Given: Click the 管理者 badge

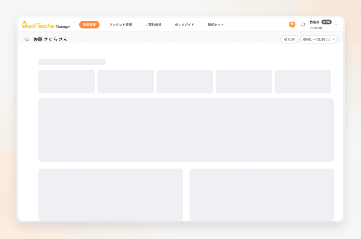Looking at the screenshot, I should (x=326, y=22).
